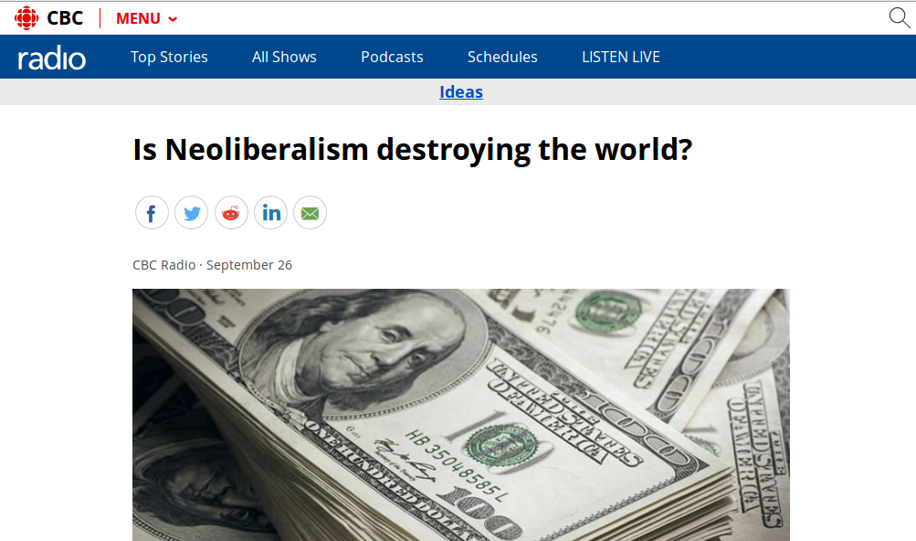Expand the MENU dropdown
Viewport: 916px width, 541px height.
click(x=147, y=18)
